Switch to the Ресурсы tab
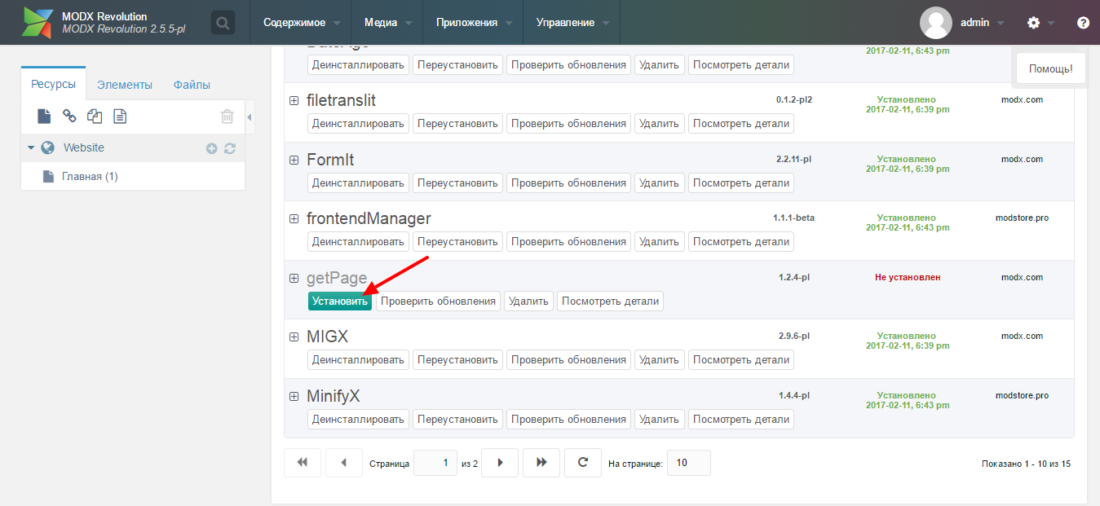The height and width of the screenshot is (506, 1100). click(53, 84)
